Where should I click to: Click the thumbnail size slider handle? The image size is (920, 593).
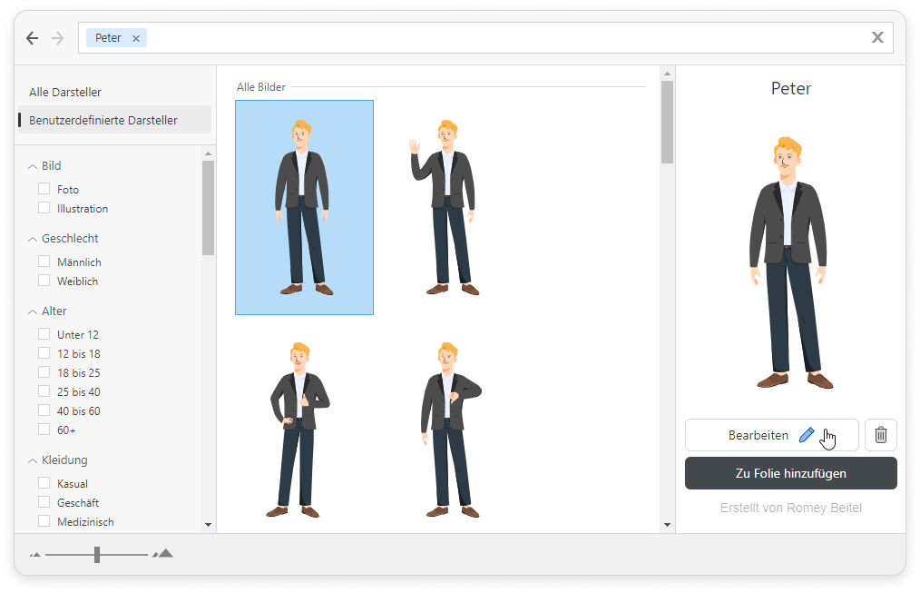pyautogui.click(x=97, y=554)
